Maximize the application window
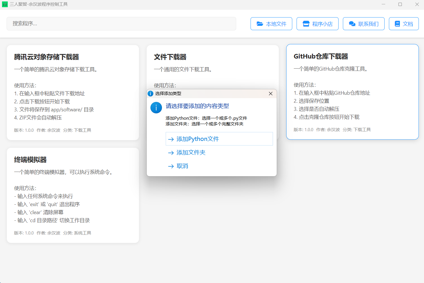This screenshot has height=283, width=424. [400, 4]
